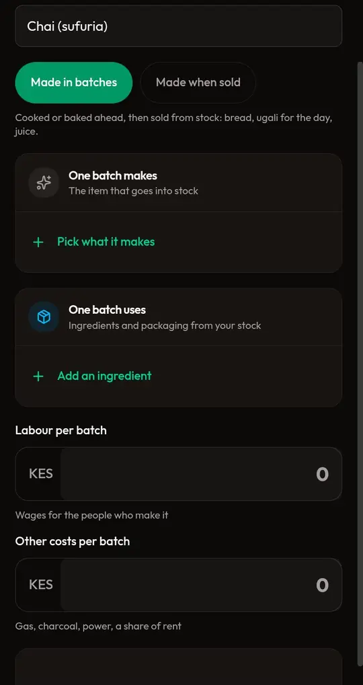Click the blue box icon beside One batch uses
Screen dimensions: 363x685
44,317
